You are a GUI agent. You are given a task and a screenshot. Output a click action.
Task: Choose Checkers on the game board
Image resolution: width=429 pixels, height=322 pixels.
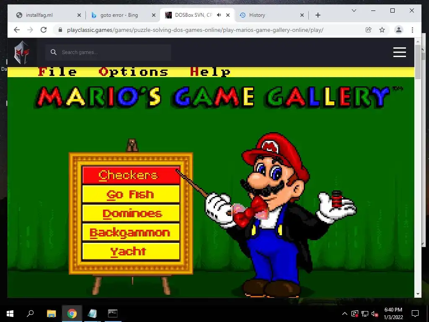click(131, 175)
